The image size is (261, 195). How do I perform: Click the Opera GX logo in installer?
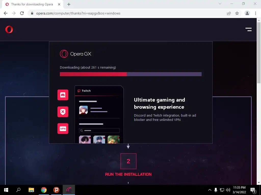point(75,54)
